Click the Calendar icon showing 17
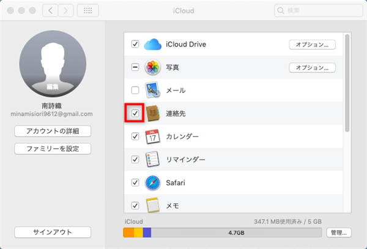Viewport: 367px width, 249px height. (x=152, y=136)
